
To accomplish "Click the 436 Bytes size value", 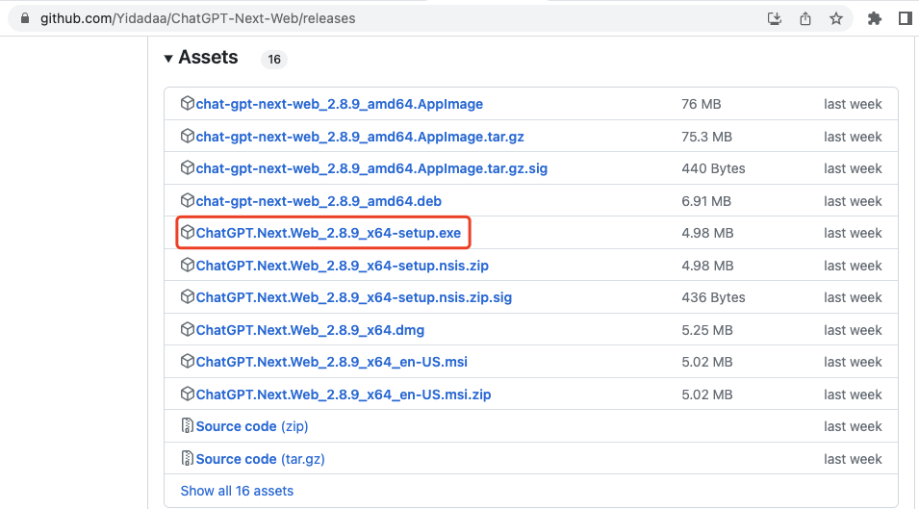I will [x=713, y=297].
